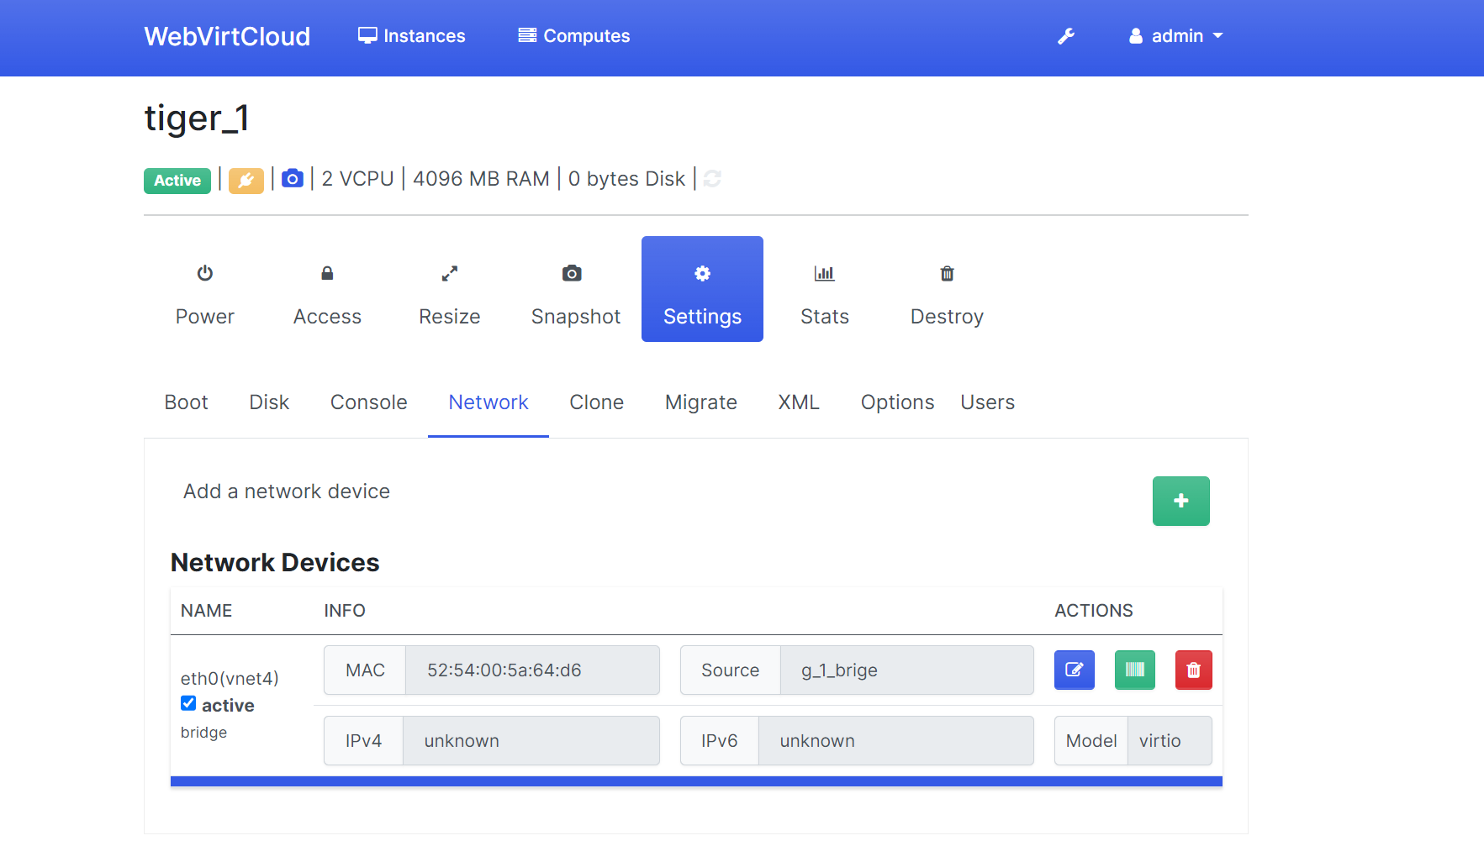Click the MAC address field 52:54:00:5a:64:d6
1484x862 pixels.
tap(532, 670)
